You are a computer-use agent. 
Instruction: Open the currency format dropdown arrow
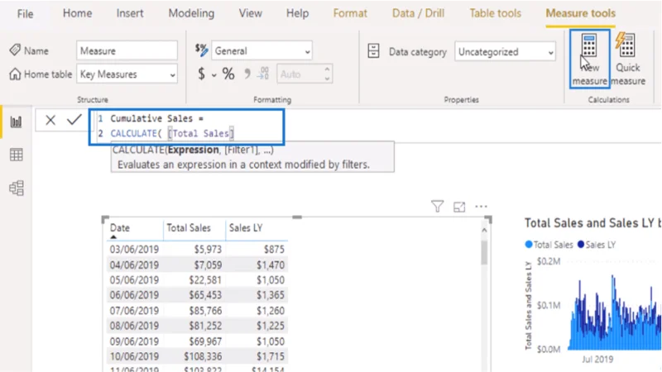click(214, 75)
